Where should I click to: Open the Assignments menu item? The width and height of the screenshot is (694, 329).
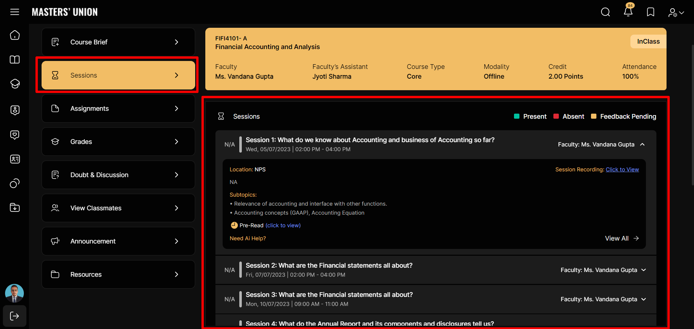point(118,109)
